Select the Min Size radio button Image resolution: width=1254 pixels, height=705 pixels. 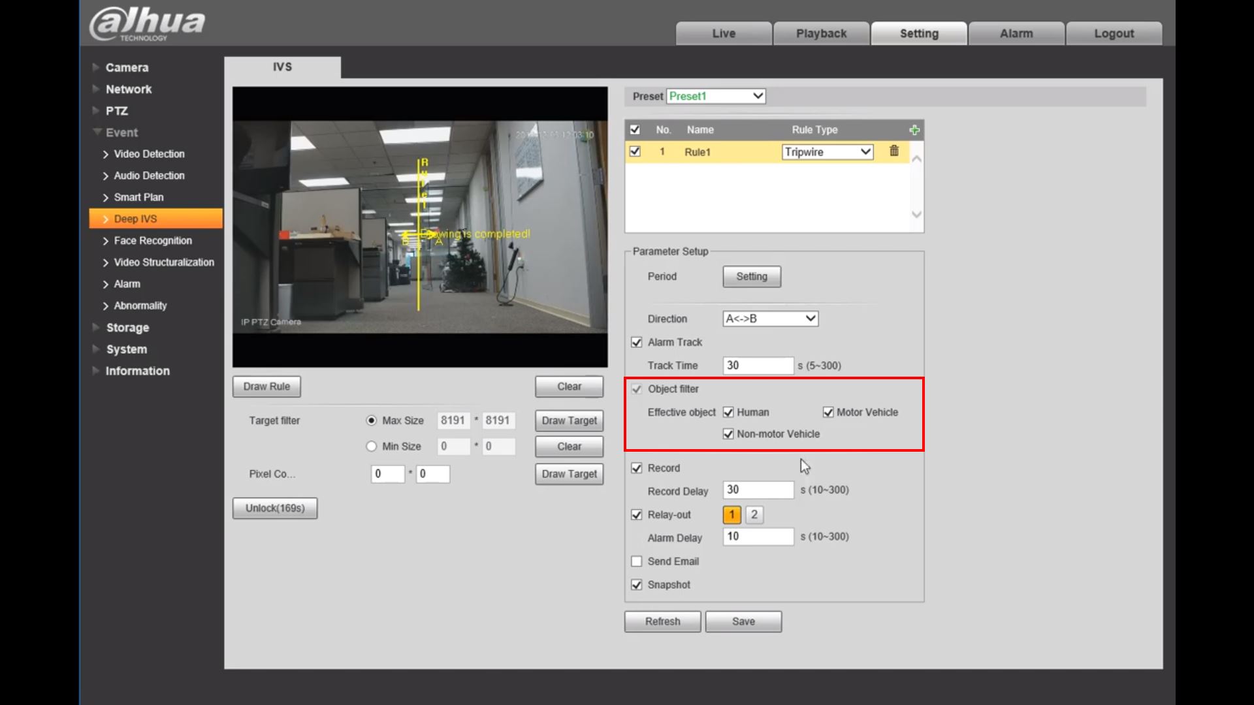click(371, 446)
